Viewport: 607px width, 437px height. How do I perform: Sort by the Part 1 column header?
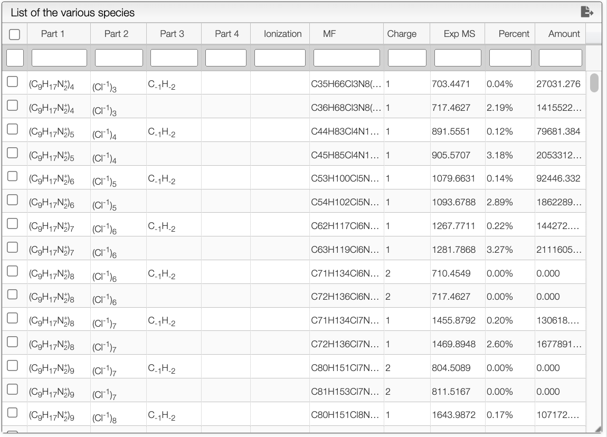(53, 34)
